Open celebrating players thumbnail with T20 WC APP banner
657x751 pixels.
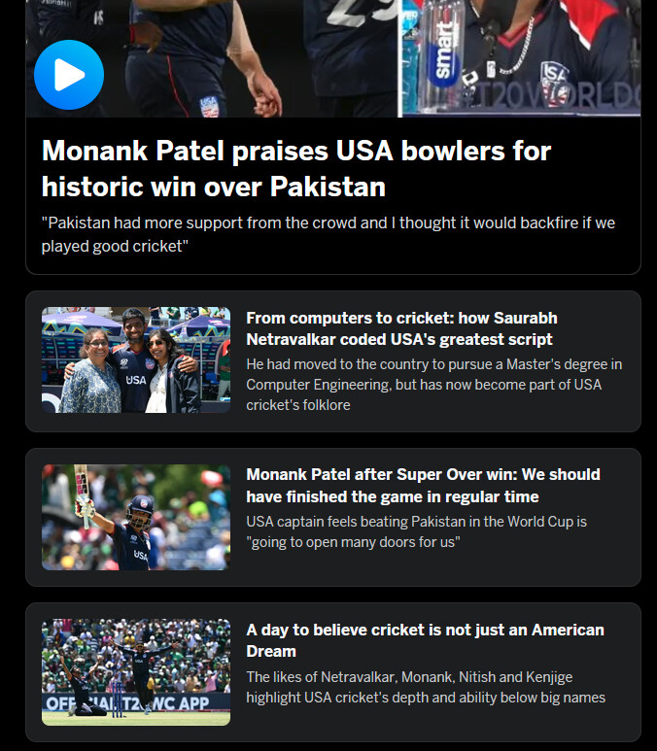point(136,672)
